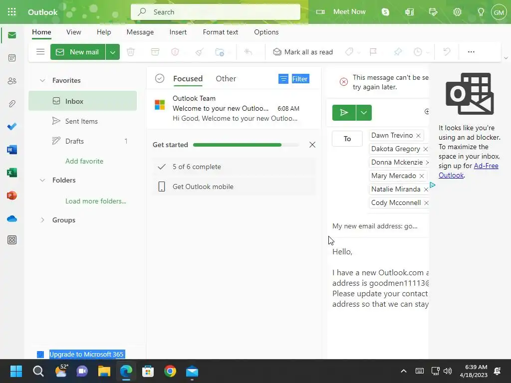
Task: Open the Options ribbon tab
Action: pos(266,32)
